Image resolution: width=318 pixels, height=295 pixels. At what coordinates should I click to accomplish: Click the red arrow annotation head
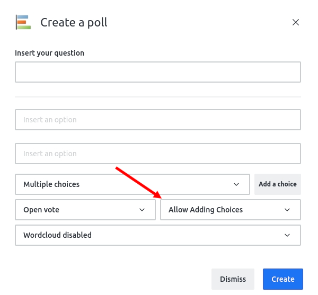click(x=157, y=195)
